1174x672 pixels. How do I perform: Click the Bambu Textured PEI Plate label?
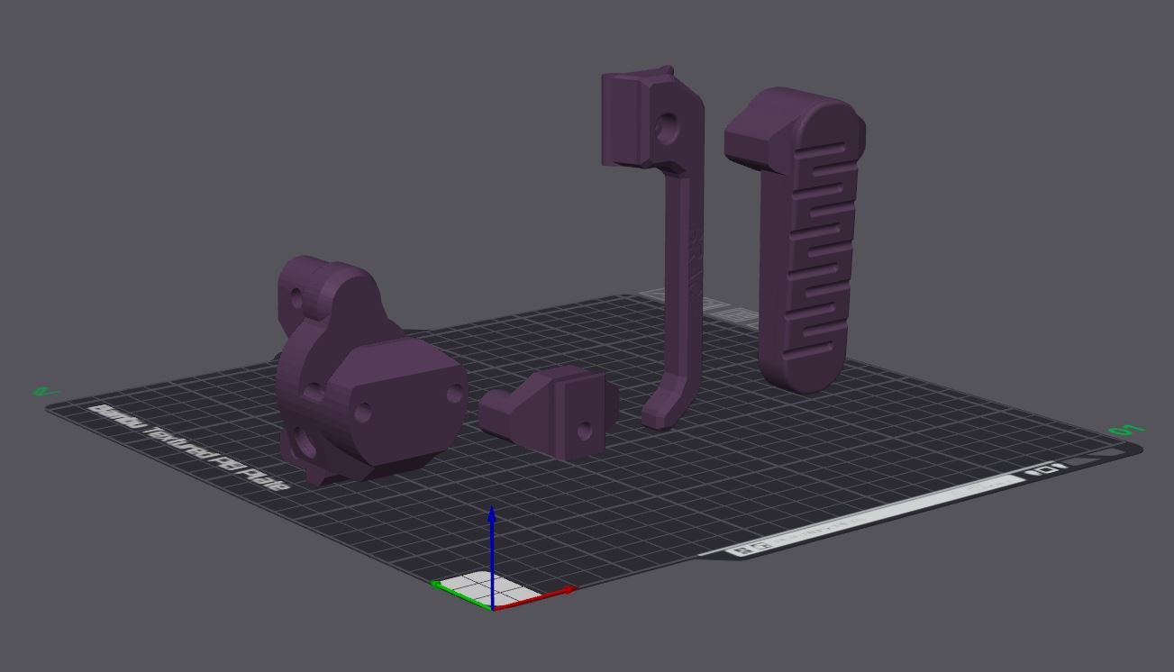pyautogui.click(x=191, y=448)
